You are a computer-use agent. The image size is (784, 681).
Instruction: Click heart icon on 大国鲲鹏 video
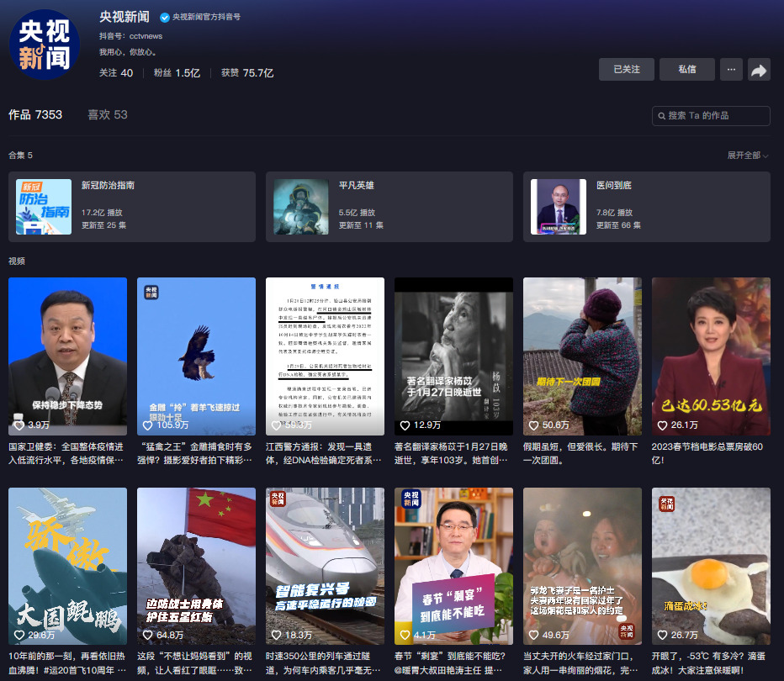(x=19, y=635)
